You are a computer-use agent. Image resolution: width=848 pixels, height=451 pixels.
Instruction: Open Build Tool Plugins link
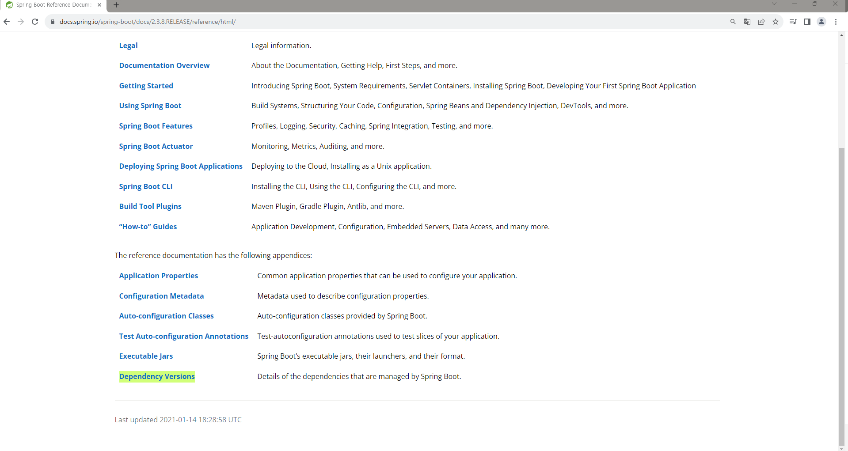coord(150,206)
